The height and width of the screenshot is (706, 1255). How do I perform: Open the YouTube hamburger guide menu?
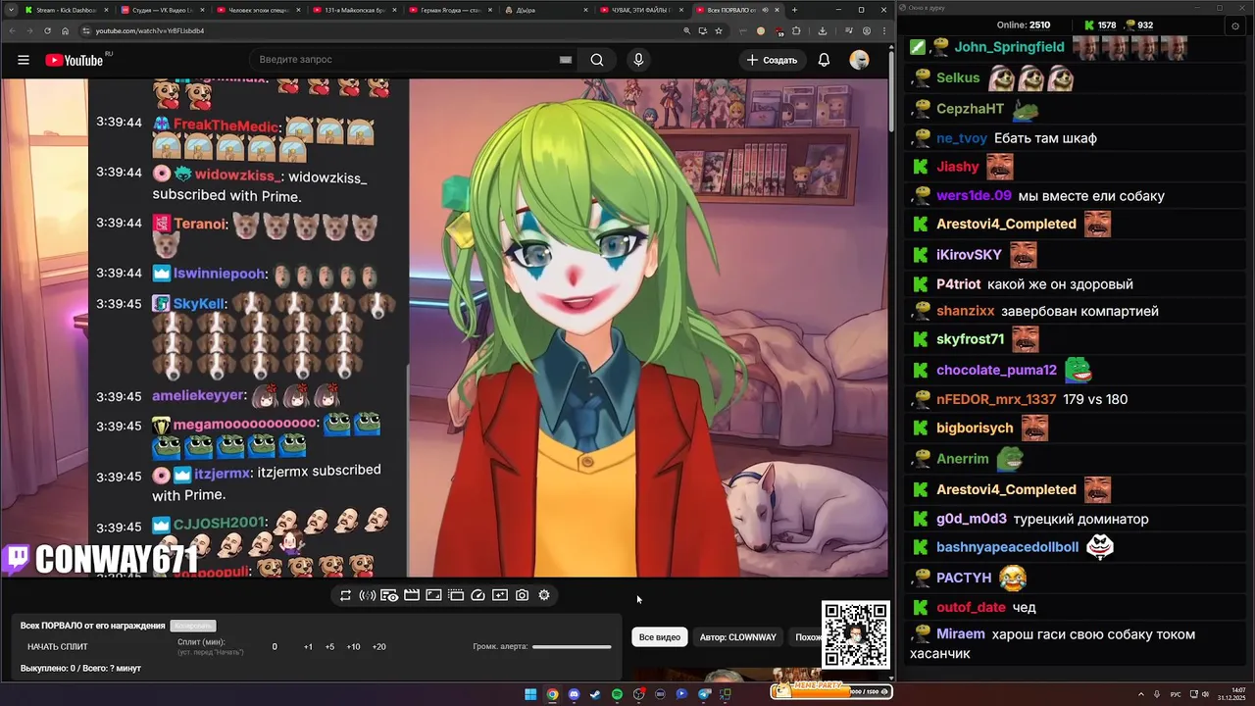[x=24, y=60]
